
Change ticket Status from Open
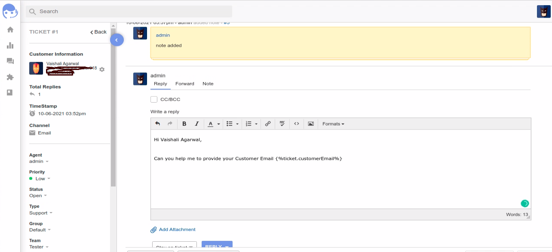(x=38, y=195)
